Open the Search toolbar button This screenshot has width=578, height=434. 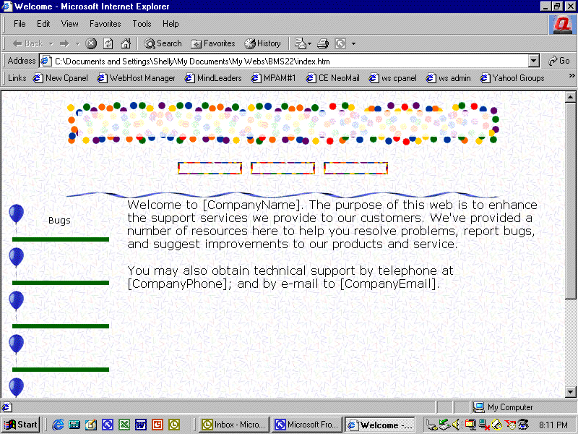click(x=163, y=43)
